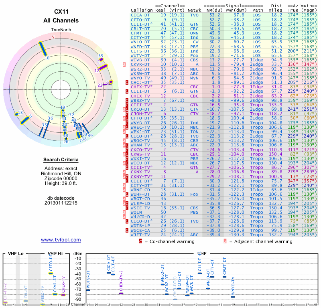Image resolution: width=321 pixels, height=308 pixels.
Task: Click the 'WGRZ-DT' callsign in the table
Action: tap(140, 69)
